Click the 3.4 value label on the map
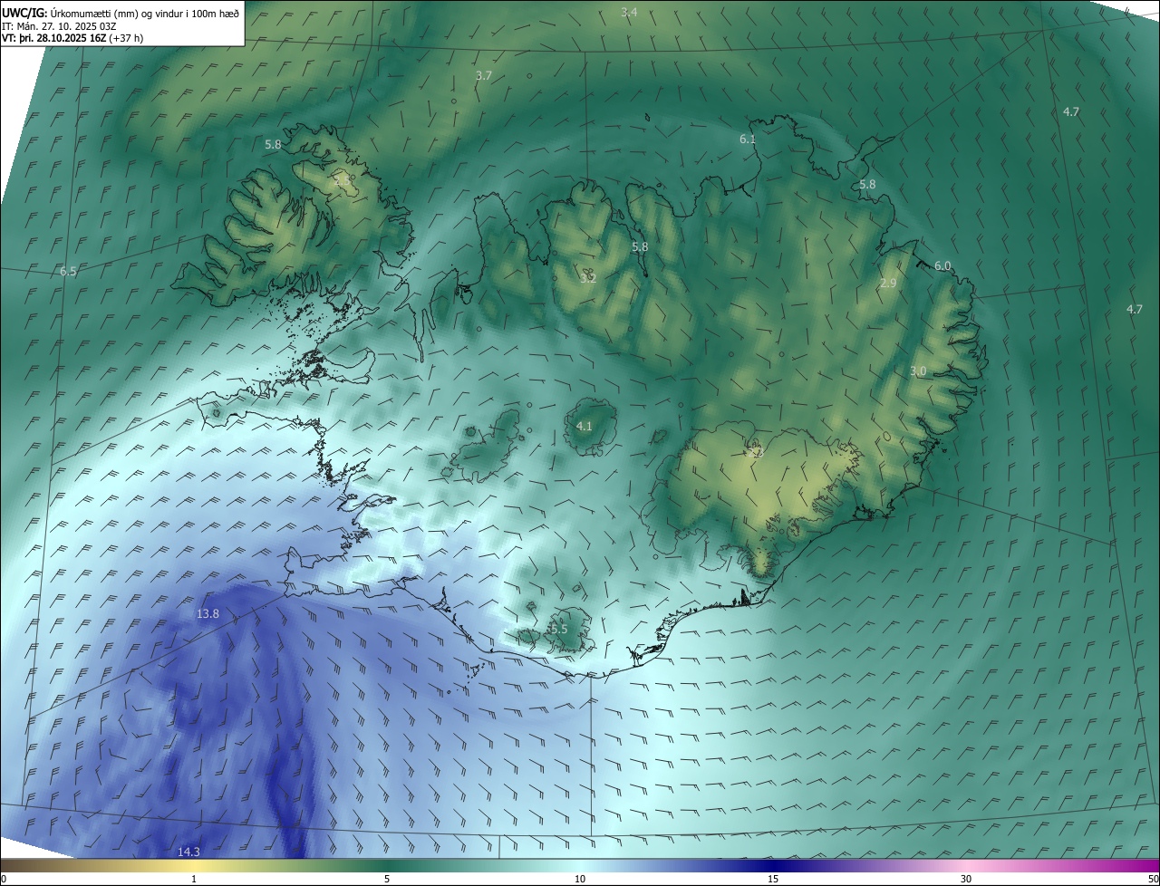This screenshot has width=1160, height=886. (629, 12)
